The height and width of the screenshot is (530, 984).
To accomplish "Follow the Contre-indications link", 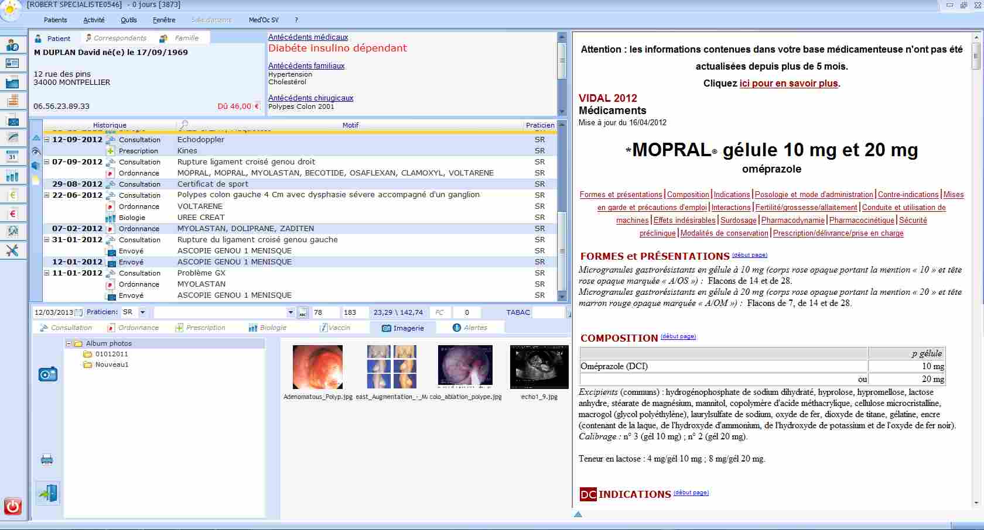I will (908, 195).
